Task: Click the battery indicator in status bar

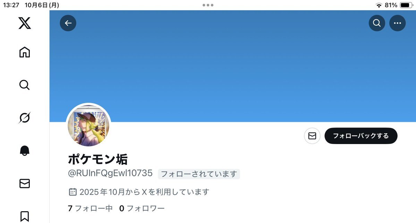Action: coord(406,5)
